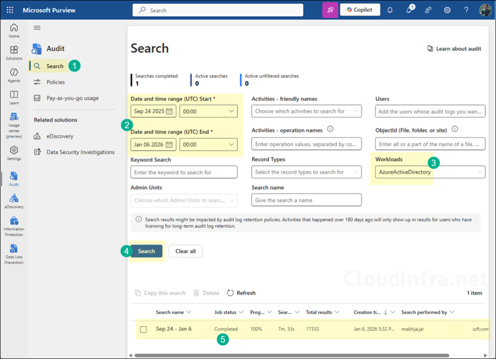The width and height of the screenshot is (496, 359).
Task: Open the Workloads dropdown
Action: click(x=430, y=171)
